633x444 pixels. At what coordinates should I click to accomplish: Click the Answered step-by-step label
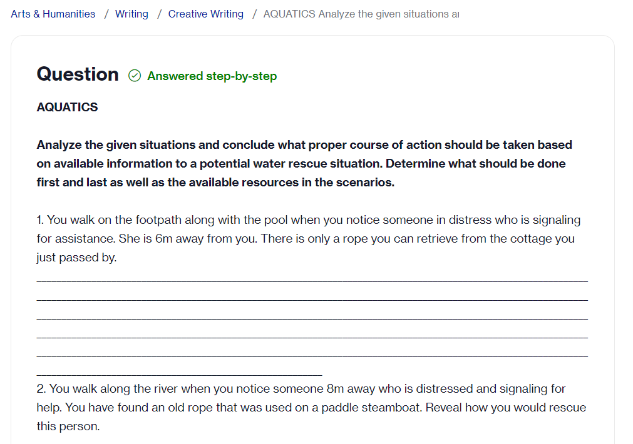tap(212, 76)
